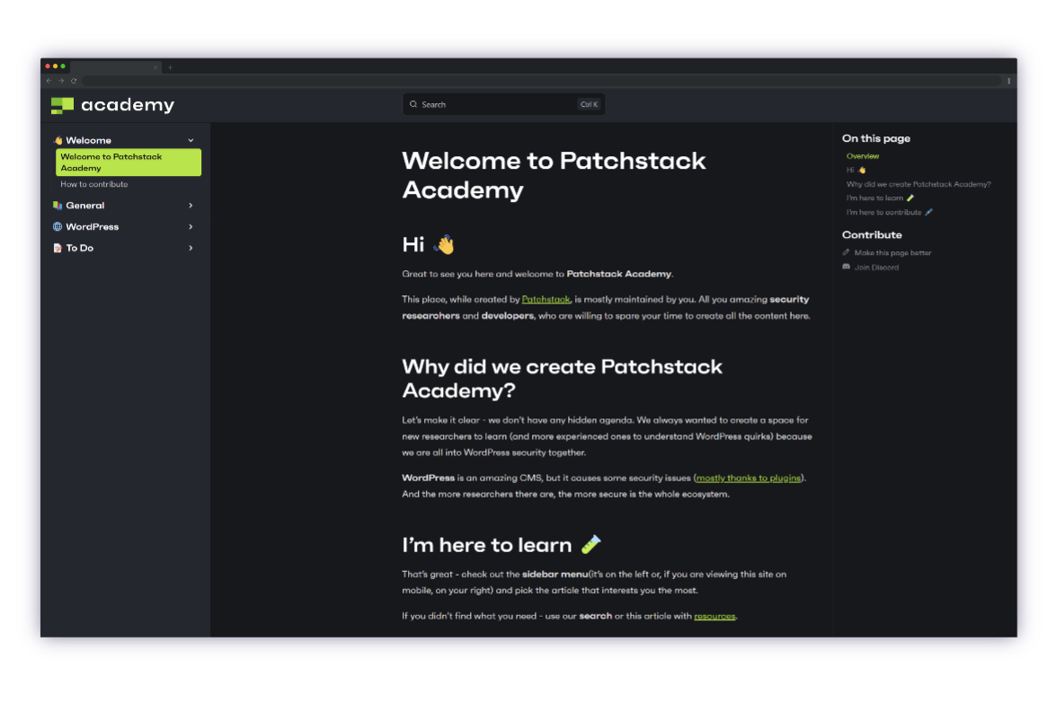Expand the To Do sidebar section

(191, 248)
